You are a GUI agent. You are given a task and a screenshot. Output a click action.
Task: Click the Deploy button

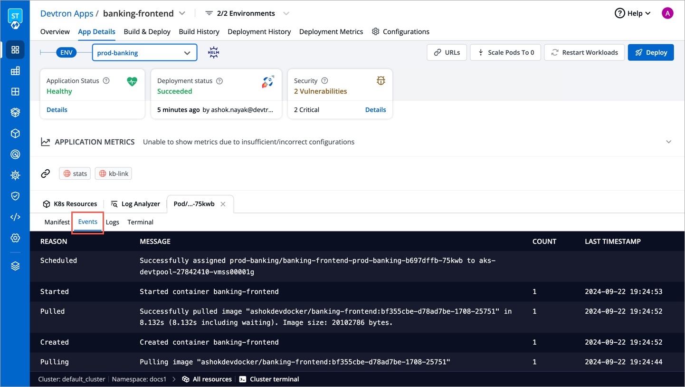651,52
